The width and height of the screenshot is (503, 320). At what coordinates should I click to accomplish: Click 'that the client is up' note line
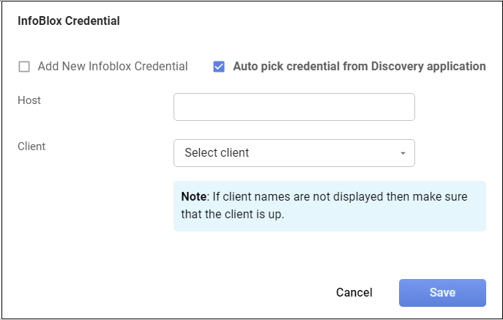[231, 215]
